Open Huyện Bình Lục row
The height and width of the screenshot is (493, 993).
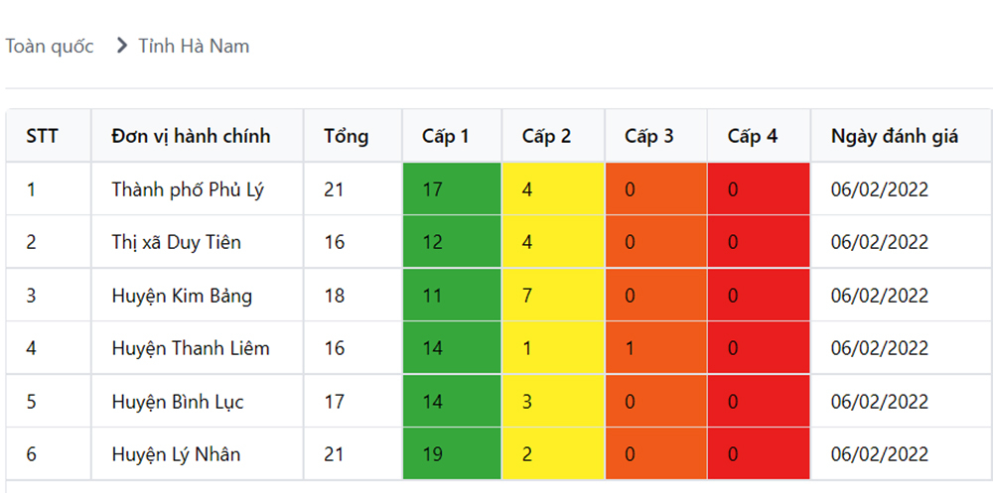[178, 402]
